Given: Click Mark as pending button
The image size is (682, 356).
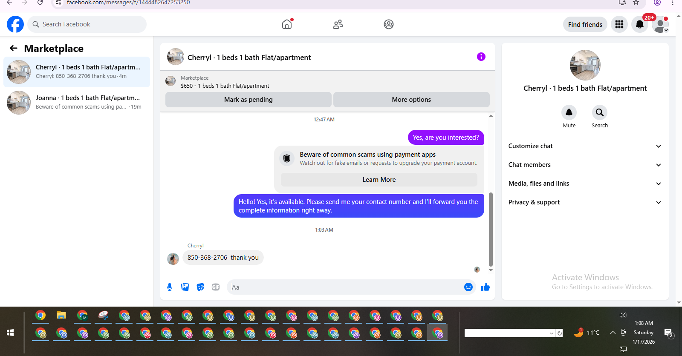Looking at the screenshot, I should pyautogui.click(x=249, y=100).
